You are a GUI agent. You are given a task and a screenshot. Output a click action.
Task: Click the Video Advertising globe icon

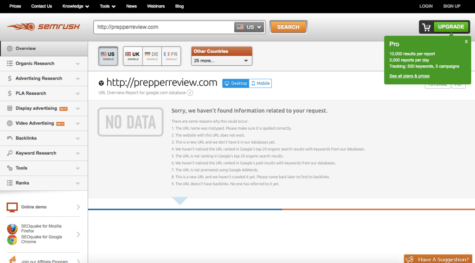10,123
